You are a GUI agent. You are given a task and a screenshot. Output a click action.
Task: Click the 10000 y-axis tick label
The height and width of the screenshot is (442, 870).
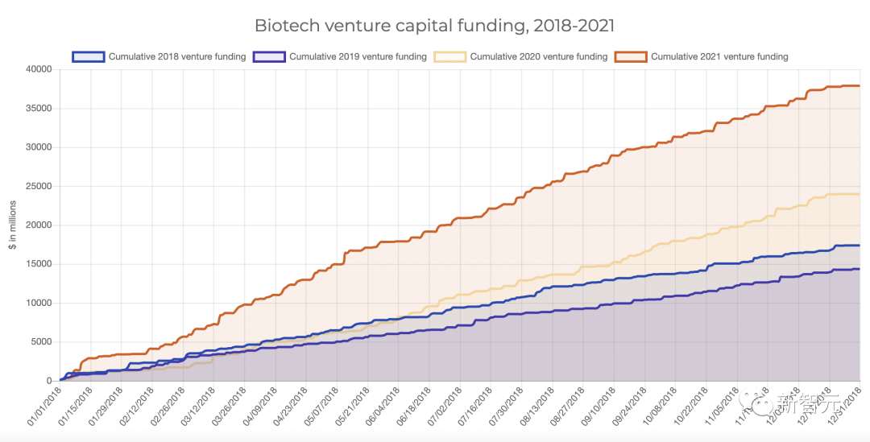pos(38,303)
